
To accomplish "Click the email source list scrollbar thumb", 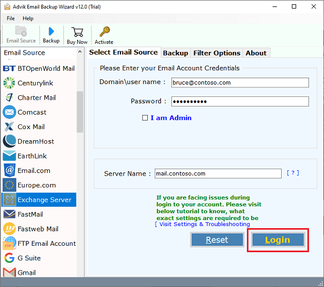I will click(80, 112).
